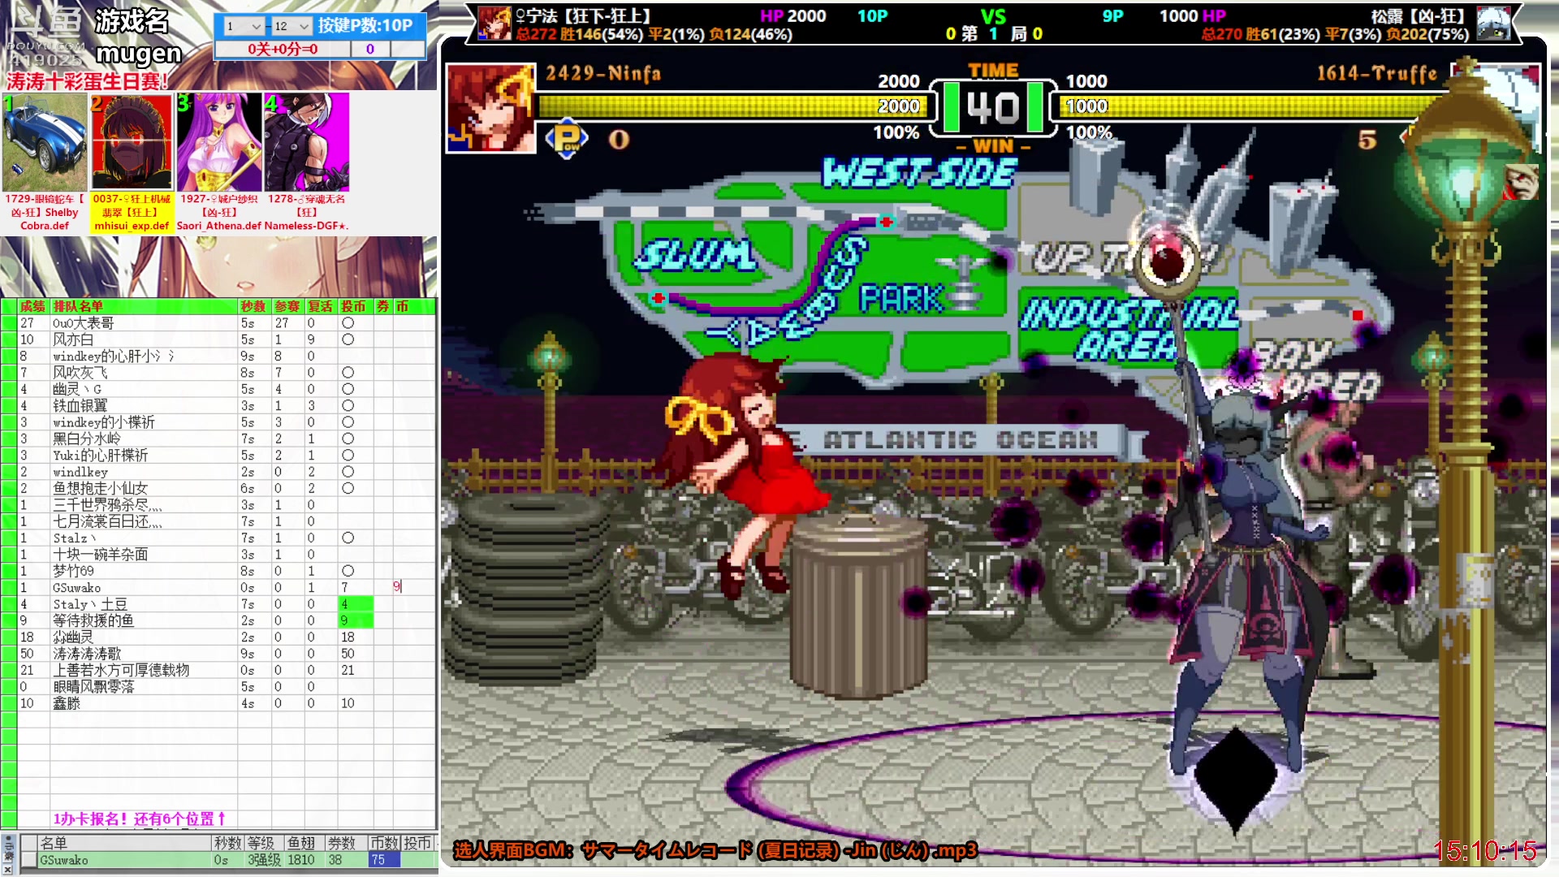
Task: Select the mhisui_exp maid character portrait numbered 2
Action: point(132,142)
